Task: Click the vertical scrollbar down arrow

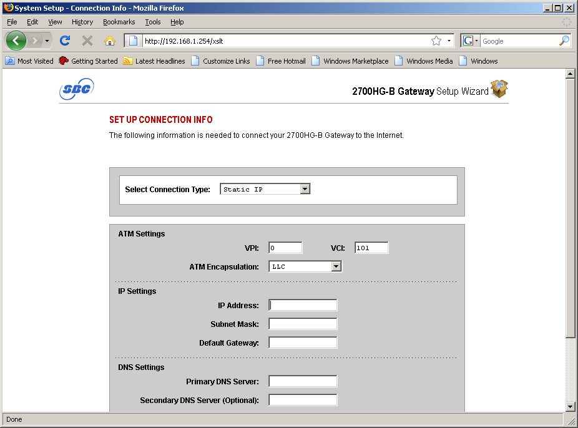Action: click(x=569, y=407)
